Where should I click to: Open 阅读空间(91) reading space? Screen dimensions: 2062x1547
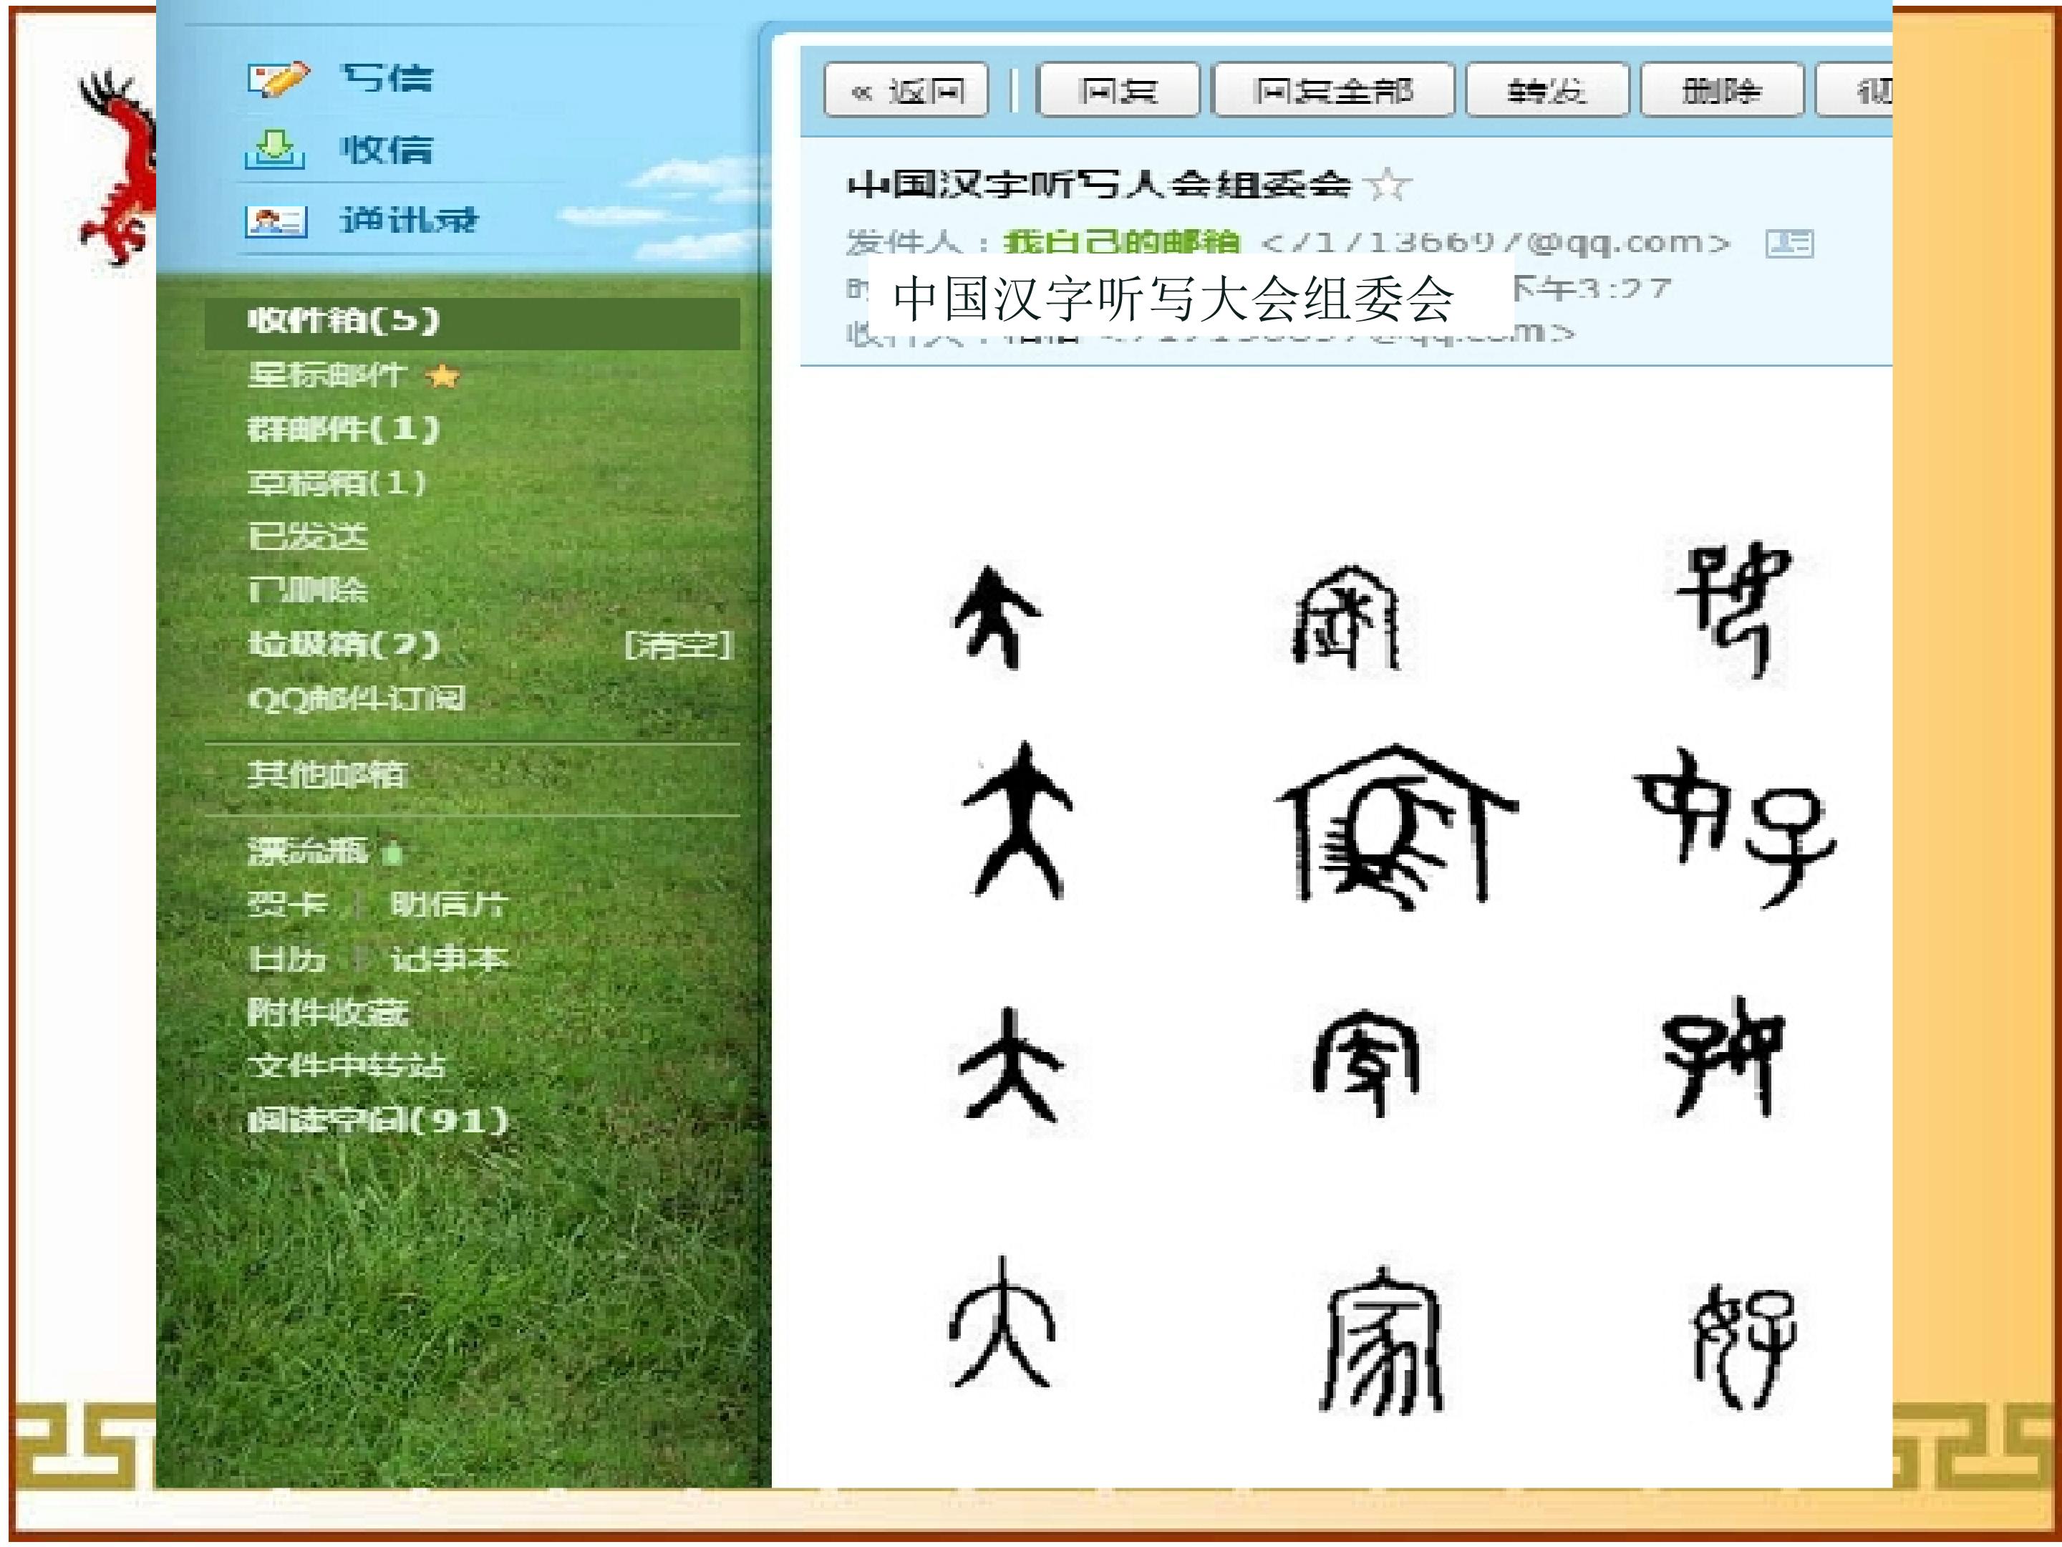coord(377,1120)
